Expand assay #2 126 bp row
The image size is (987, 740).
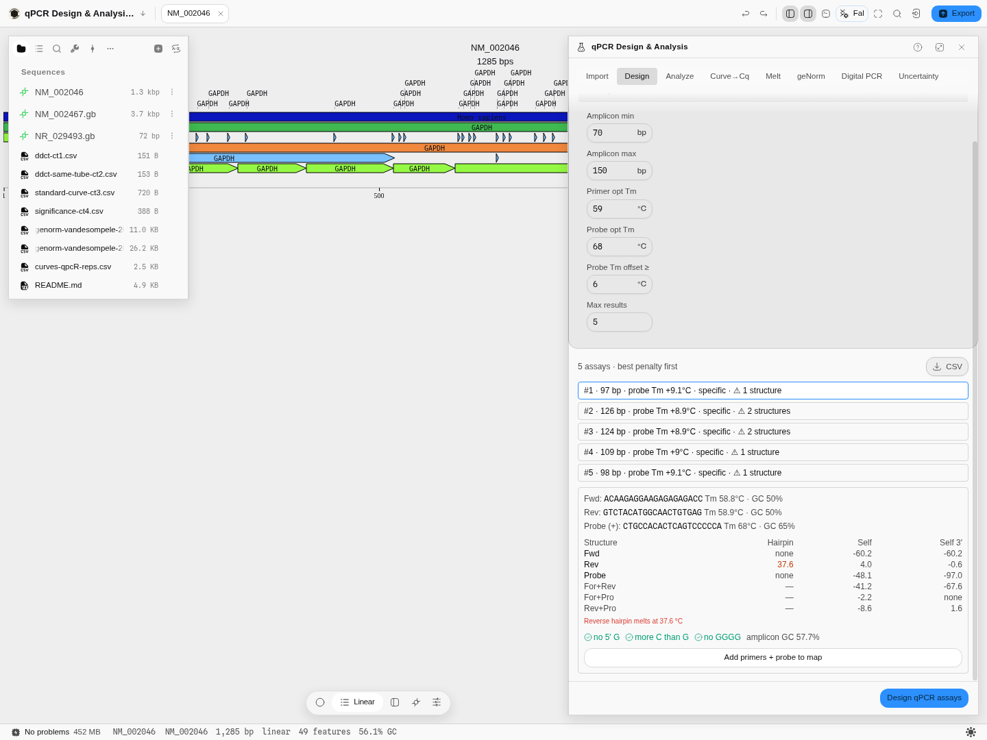click(x=773, y=411)
